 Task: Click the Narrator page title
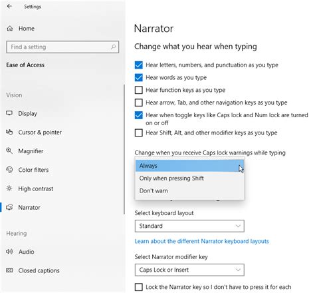click(x=154, y=29)
